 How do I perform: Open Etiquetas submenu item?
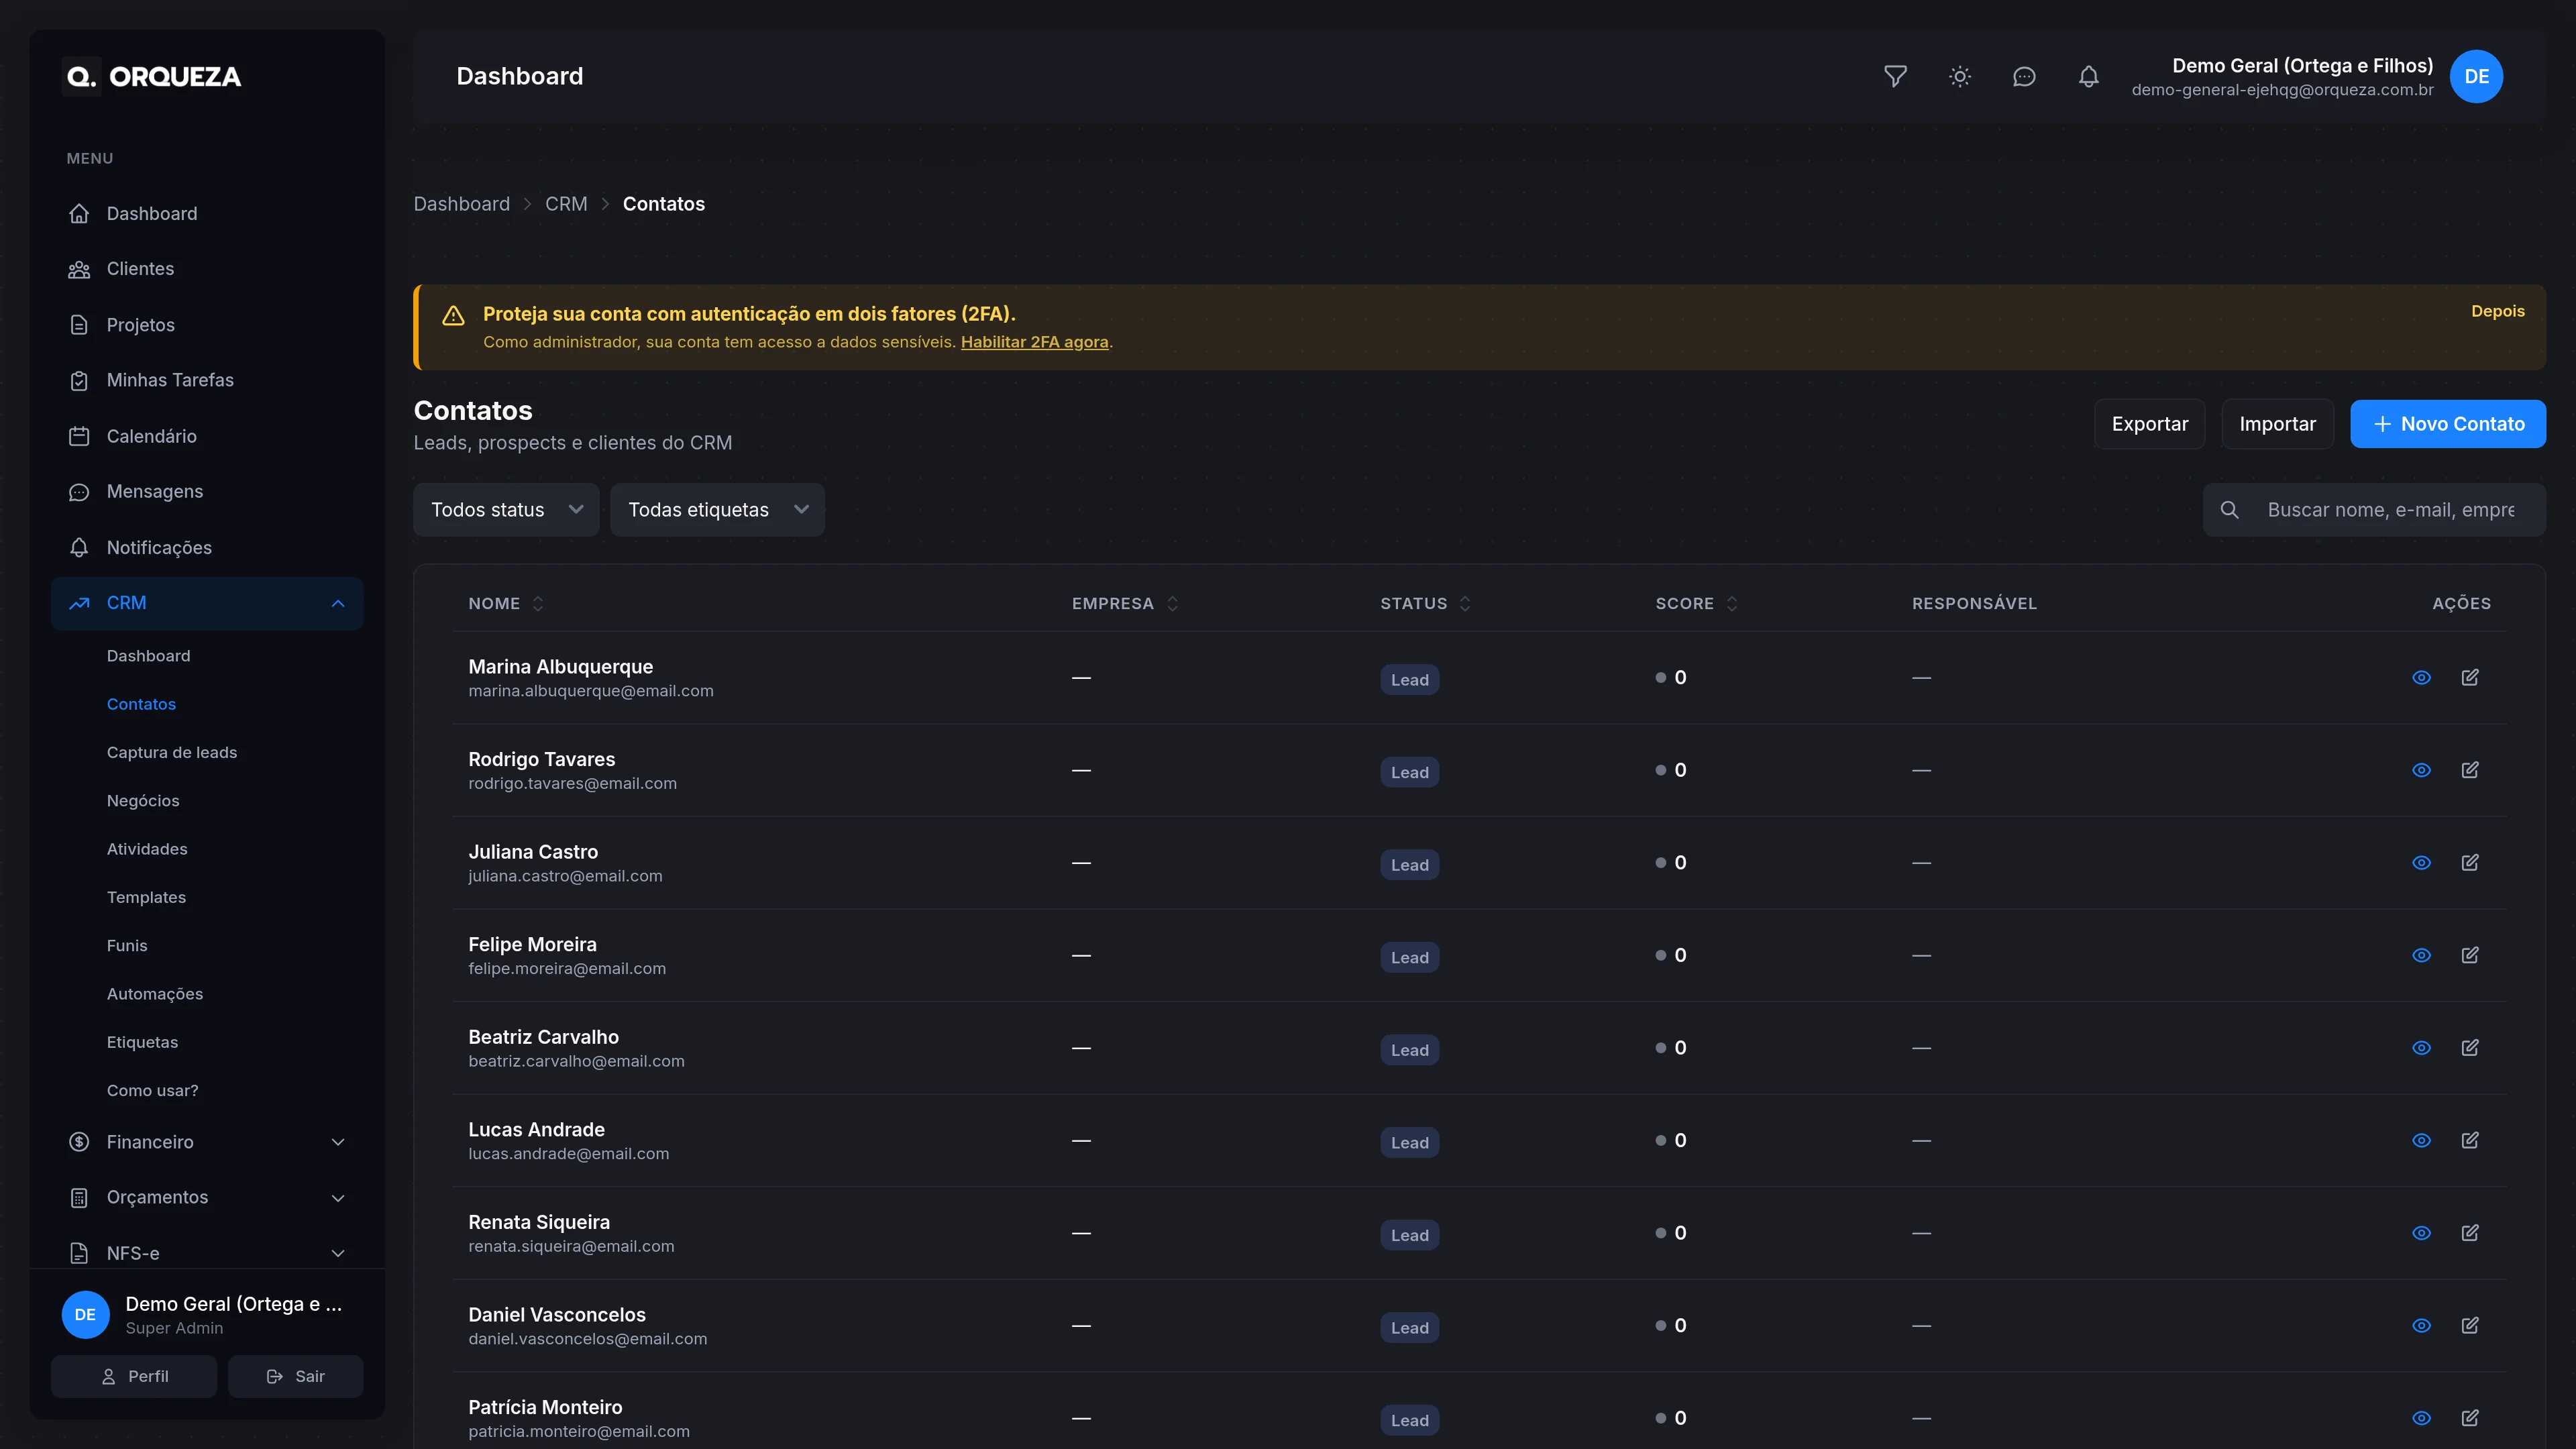(142, 1042)
